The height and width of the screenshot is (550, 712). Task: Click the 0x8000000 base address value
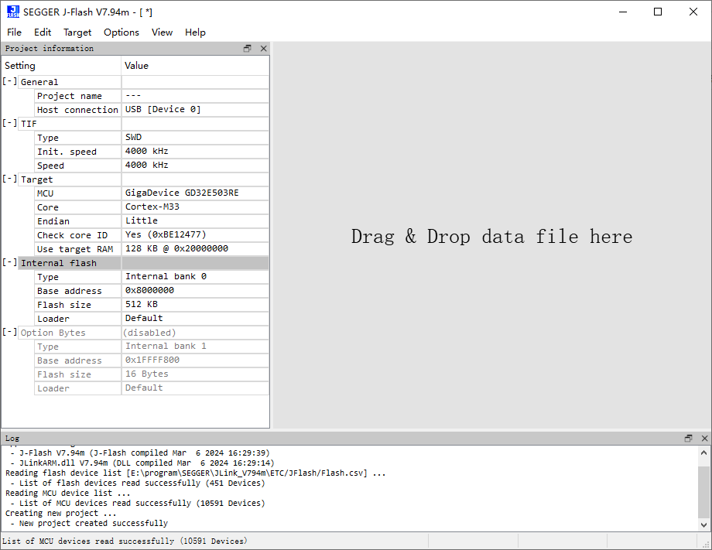click(149, 290)
